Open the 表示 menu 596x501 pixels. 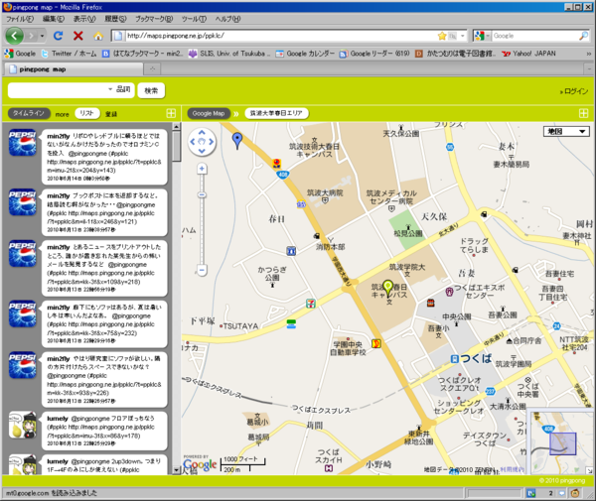(84, 19)
